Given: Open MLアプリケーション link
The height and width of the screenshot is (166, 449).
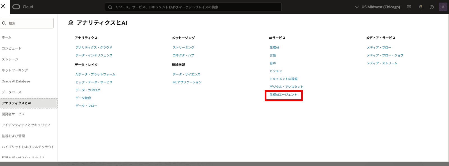Looking at the screenshot, I should [x=187, y=82].
